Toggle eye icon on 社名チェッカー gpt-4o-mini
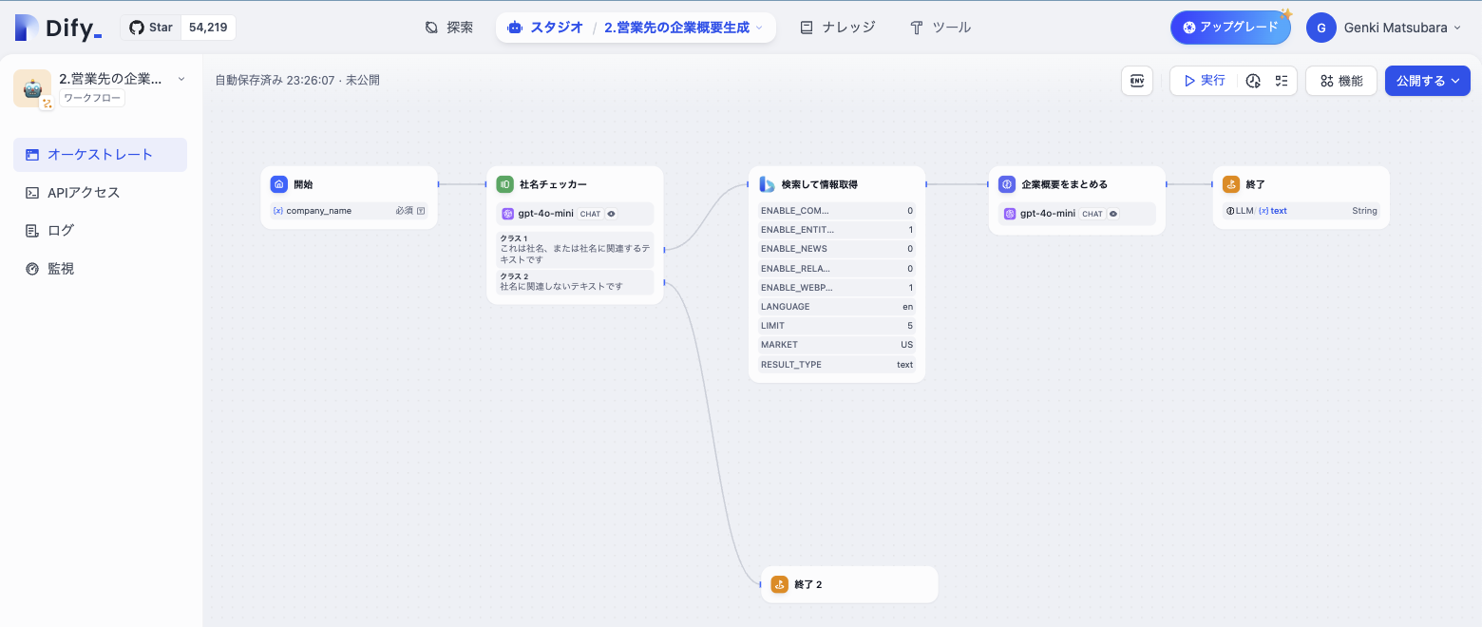Viewport: 1482px width, 627px height. click(612, 214)
